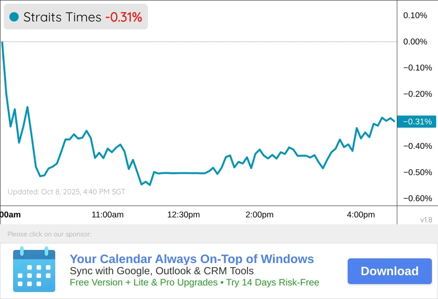Click the v1.8 version label
Viewport: 438px width, 299px height.
click(426, 220)
